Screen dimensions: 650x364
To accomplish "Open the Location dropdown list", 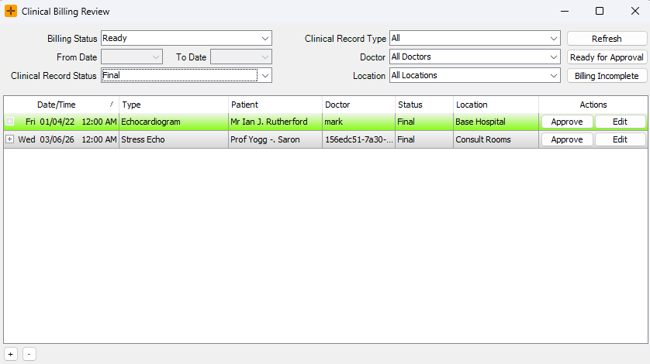I will (x=475, y=75).
